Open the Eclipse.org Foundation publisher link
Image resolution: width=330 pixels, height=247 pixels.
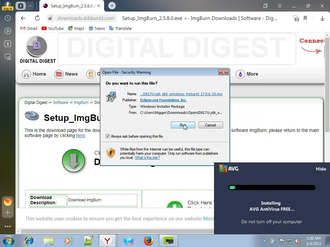[163, 100]
